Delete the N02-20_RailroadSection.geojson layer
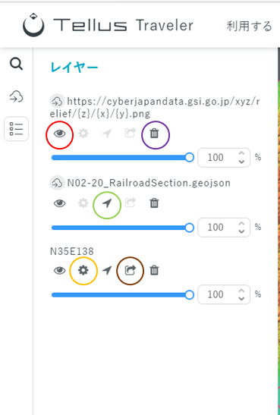The height and width of the screenshot is (415, 280). click(x=154, y=203)
